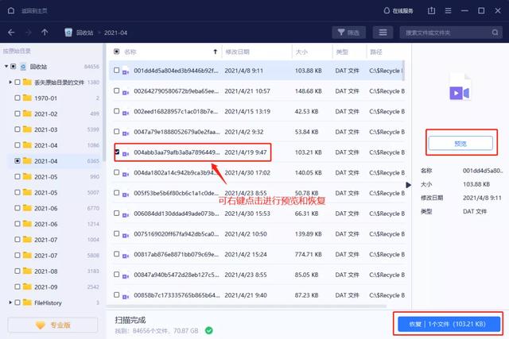Click video file icon of 001dd4d5a804ed3b
This screenshot has width=509, height=339.
[x=126, y=72]
